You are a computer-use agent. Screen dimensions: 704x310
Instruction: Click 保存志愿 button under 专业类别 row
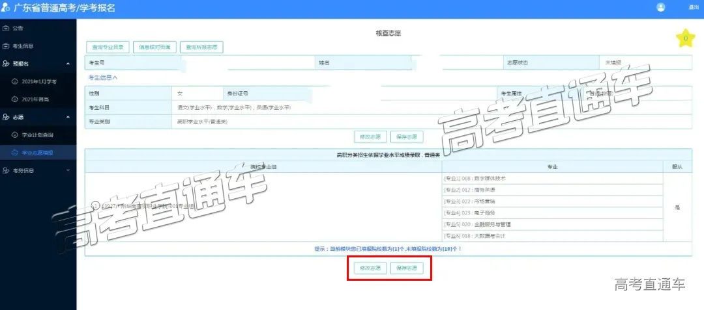click(x=407, y=137)
